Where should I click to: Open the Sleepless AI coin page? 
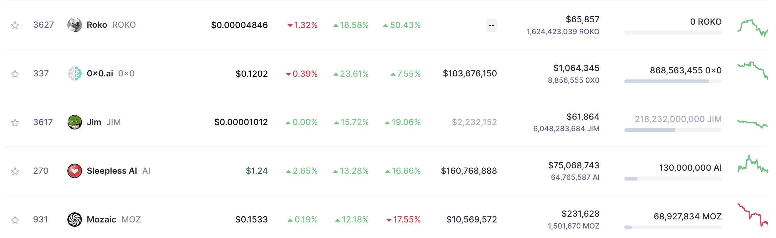(112, 171)
